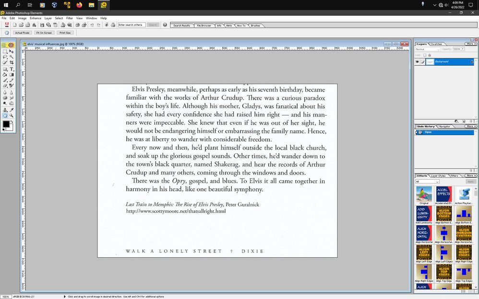Select the Paint Bucket tool
This screenshot has height=299, width=479.
coord(5,75)
